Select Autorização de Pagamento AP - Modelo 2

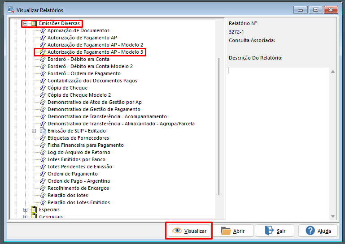click(95, 45)
